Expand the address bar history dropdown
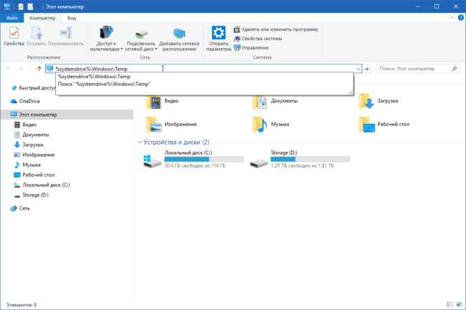Viewport: 466px width, 310px height. click(358, 69)
